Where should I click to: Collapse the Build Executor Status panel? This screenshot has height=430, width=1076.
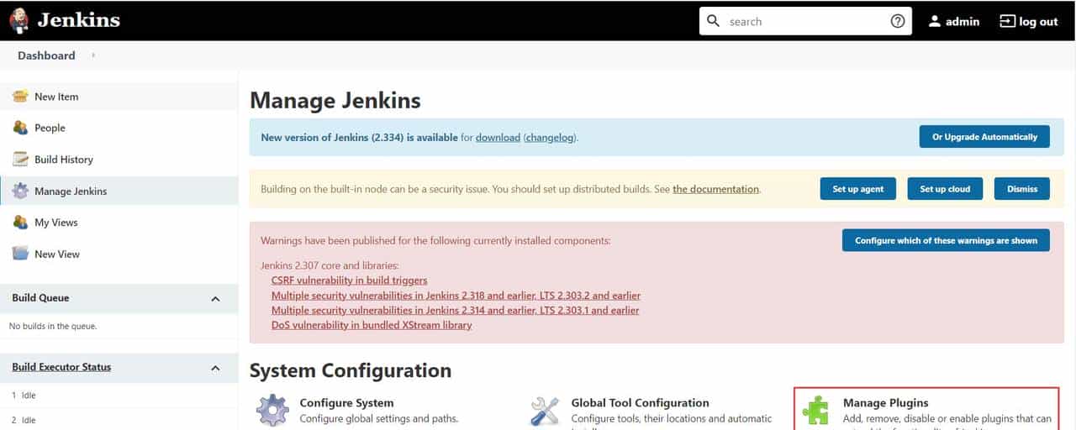pyautogui.click(x=215, y=367)
